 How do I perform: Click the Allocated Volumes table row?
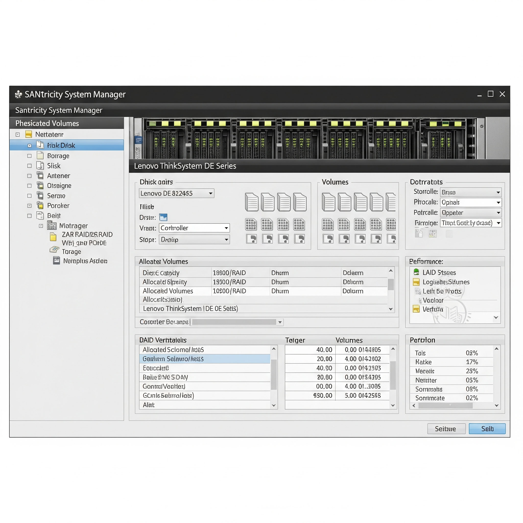point(263,291)
